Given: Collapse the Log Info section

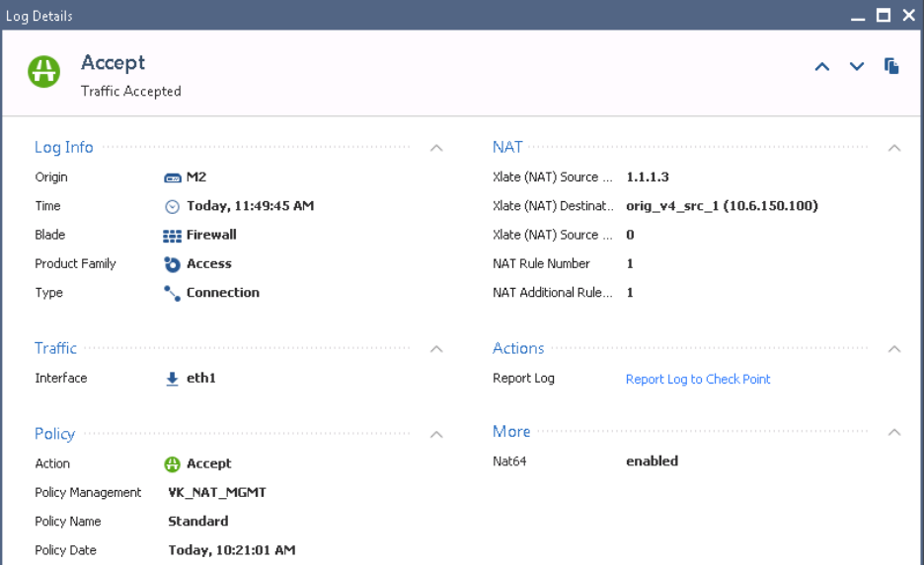Looking at the screenshot, I should [436, 148].
